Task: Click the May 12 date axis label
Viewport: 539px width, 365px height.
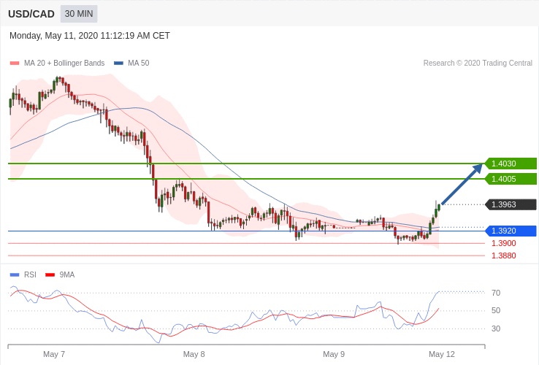Action: [441, 354]
